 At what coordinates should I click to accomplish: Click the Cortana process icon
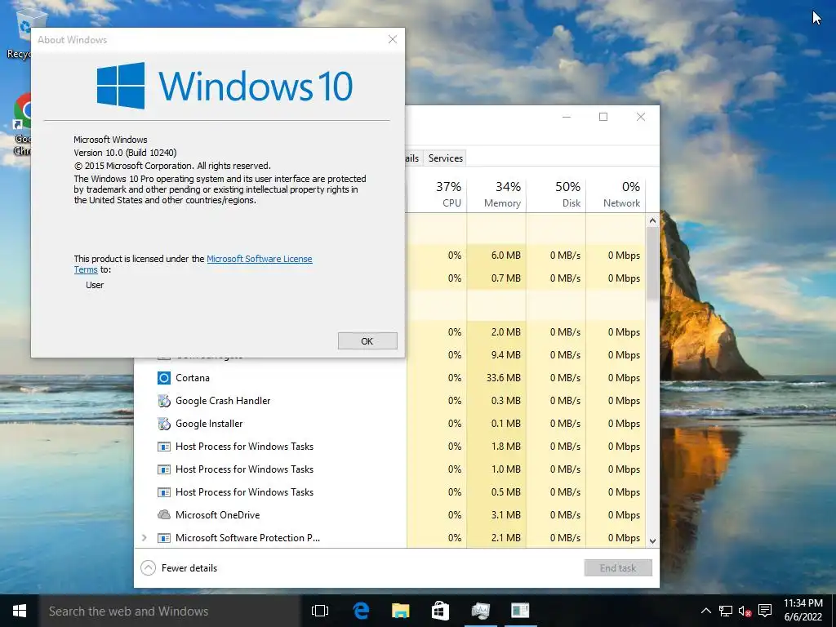[163, 378]
